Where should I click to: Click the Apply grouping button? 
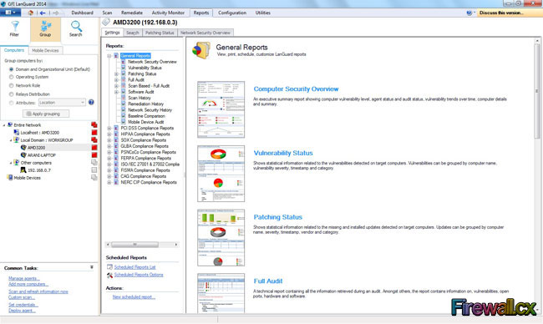pos(46,114)
